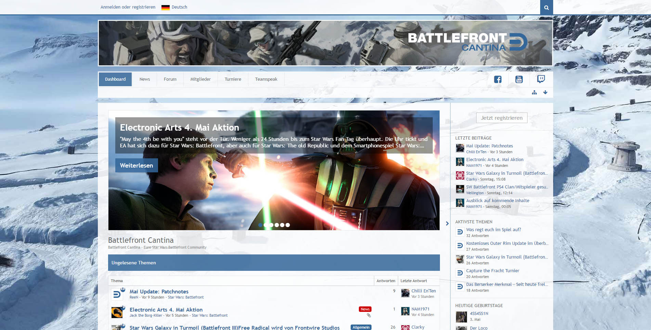The image size is (651, 330).
Task: Open the News menu item
Action: (x=145, y=79)
